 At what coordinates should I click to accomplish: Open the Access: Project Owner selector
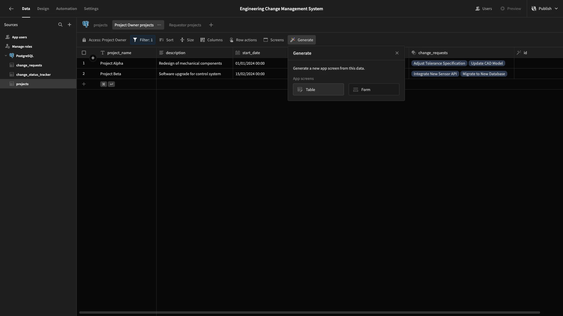pos(104,40)
